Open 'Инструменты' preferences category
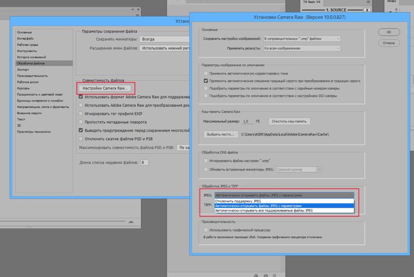 click(x=44, y=51)
